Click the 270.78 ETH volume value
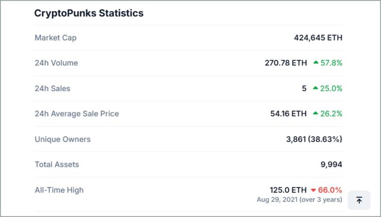The height and width of the screenshot is (217, 381). [x=286, y=63]
